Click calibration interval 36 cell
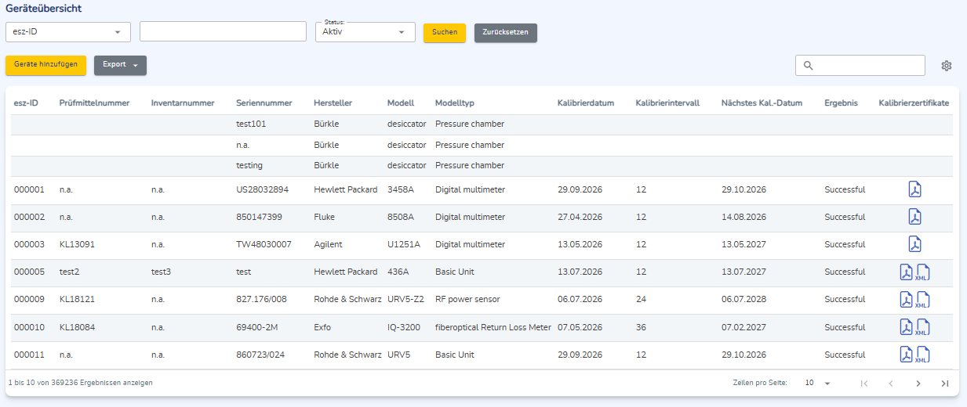The image size is (967, 407). tap(641, 327)
